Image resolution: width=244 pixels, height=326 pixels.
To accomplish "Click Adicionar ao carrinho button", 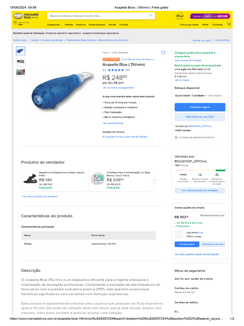I will (200, 117).
